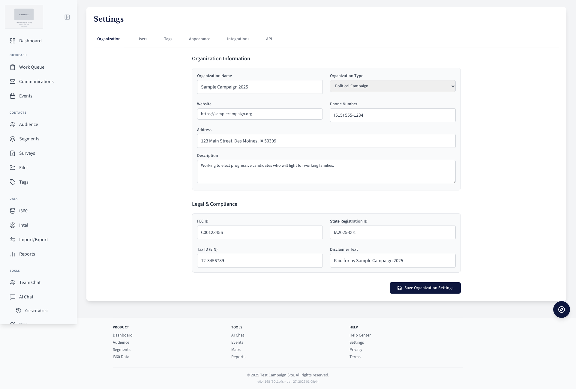This screenshot has height=389, width=576.
Task: Click the i360 database icon
Action: (13, 211)
